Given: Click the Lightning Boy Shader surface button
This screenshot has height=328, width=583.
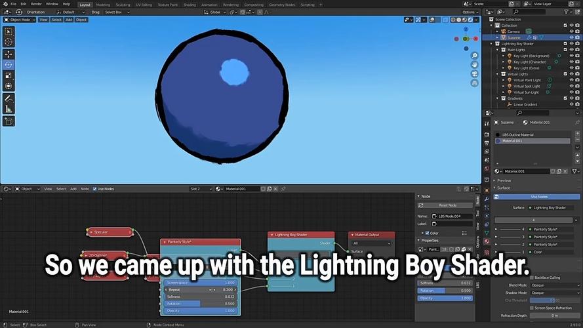Looking at the screenshot, I should pos(552,208).
